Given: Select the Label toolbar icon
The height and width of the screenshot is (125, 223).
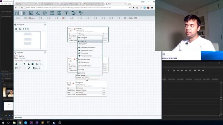Looking at the screenshot, I should point(80,13).
